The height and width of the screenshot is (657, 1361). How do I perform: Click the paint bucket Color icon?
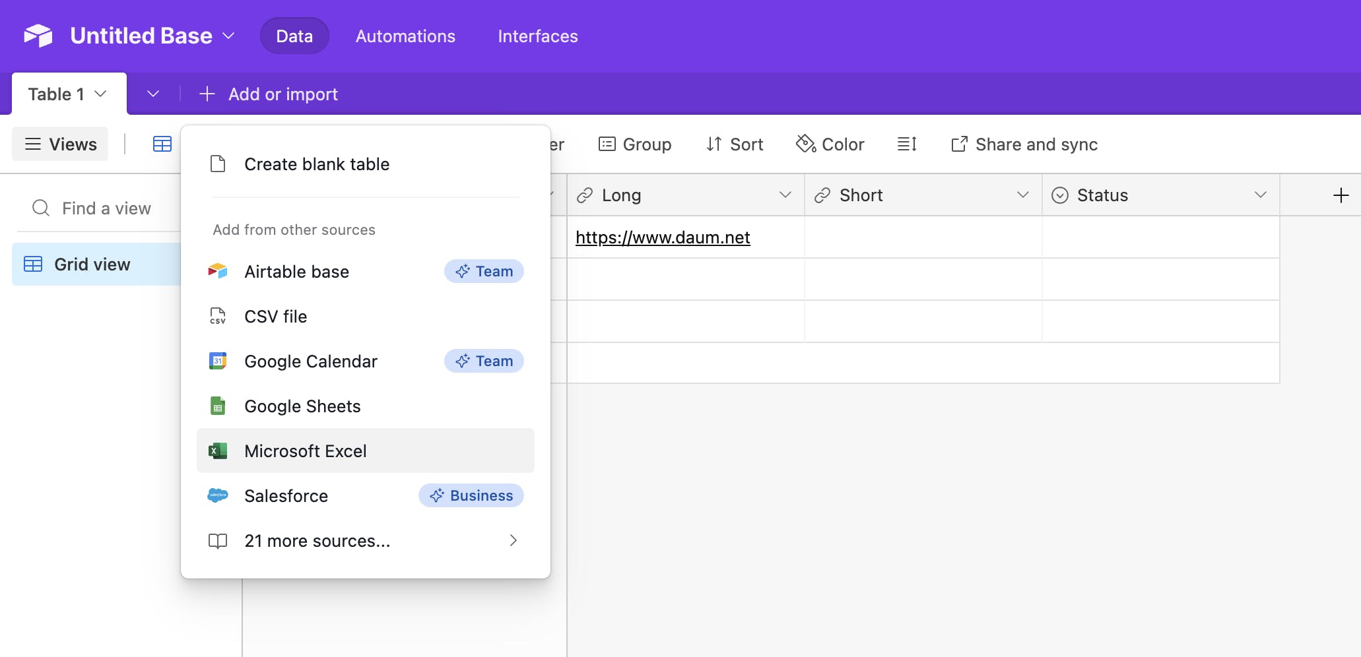click(x=806, y=143)
